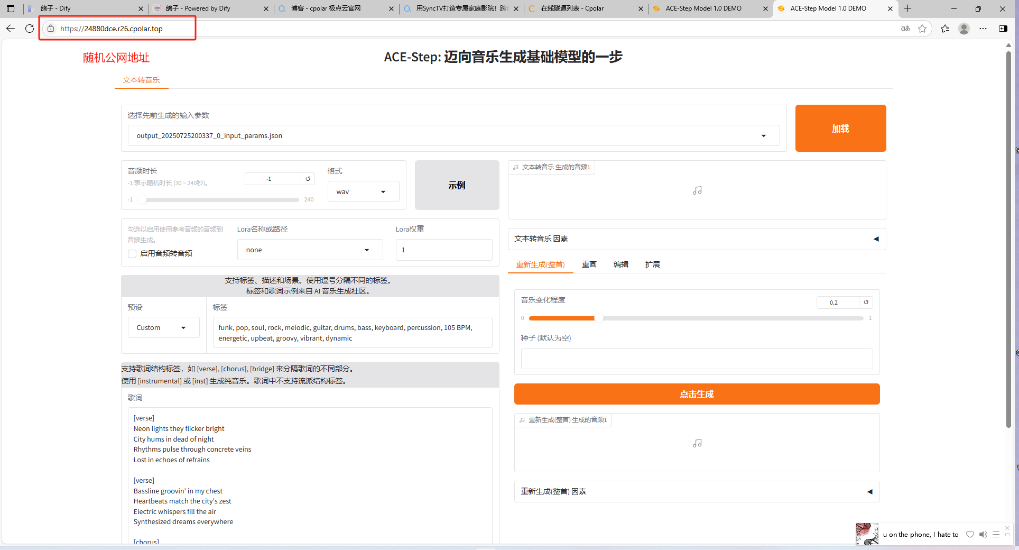Switch to the 扩展 tab
1019x550 pixels.
click(652, 264)
